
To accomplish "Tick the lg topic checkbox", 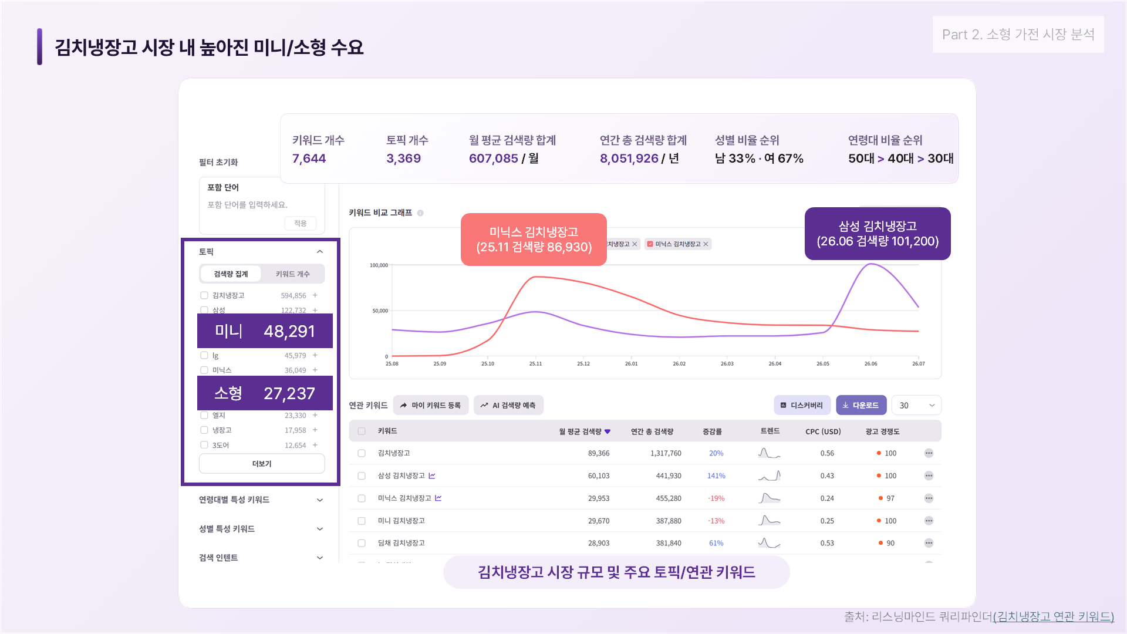I will click(x=204, y=355).
